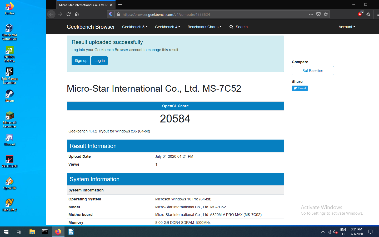
Task: Close the Micro-Star International tab
Action: tap(111, 5)
